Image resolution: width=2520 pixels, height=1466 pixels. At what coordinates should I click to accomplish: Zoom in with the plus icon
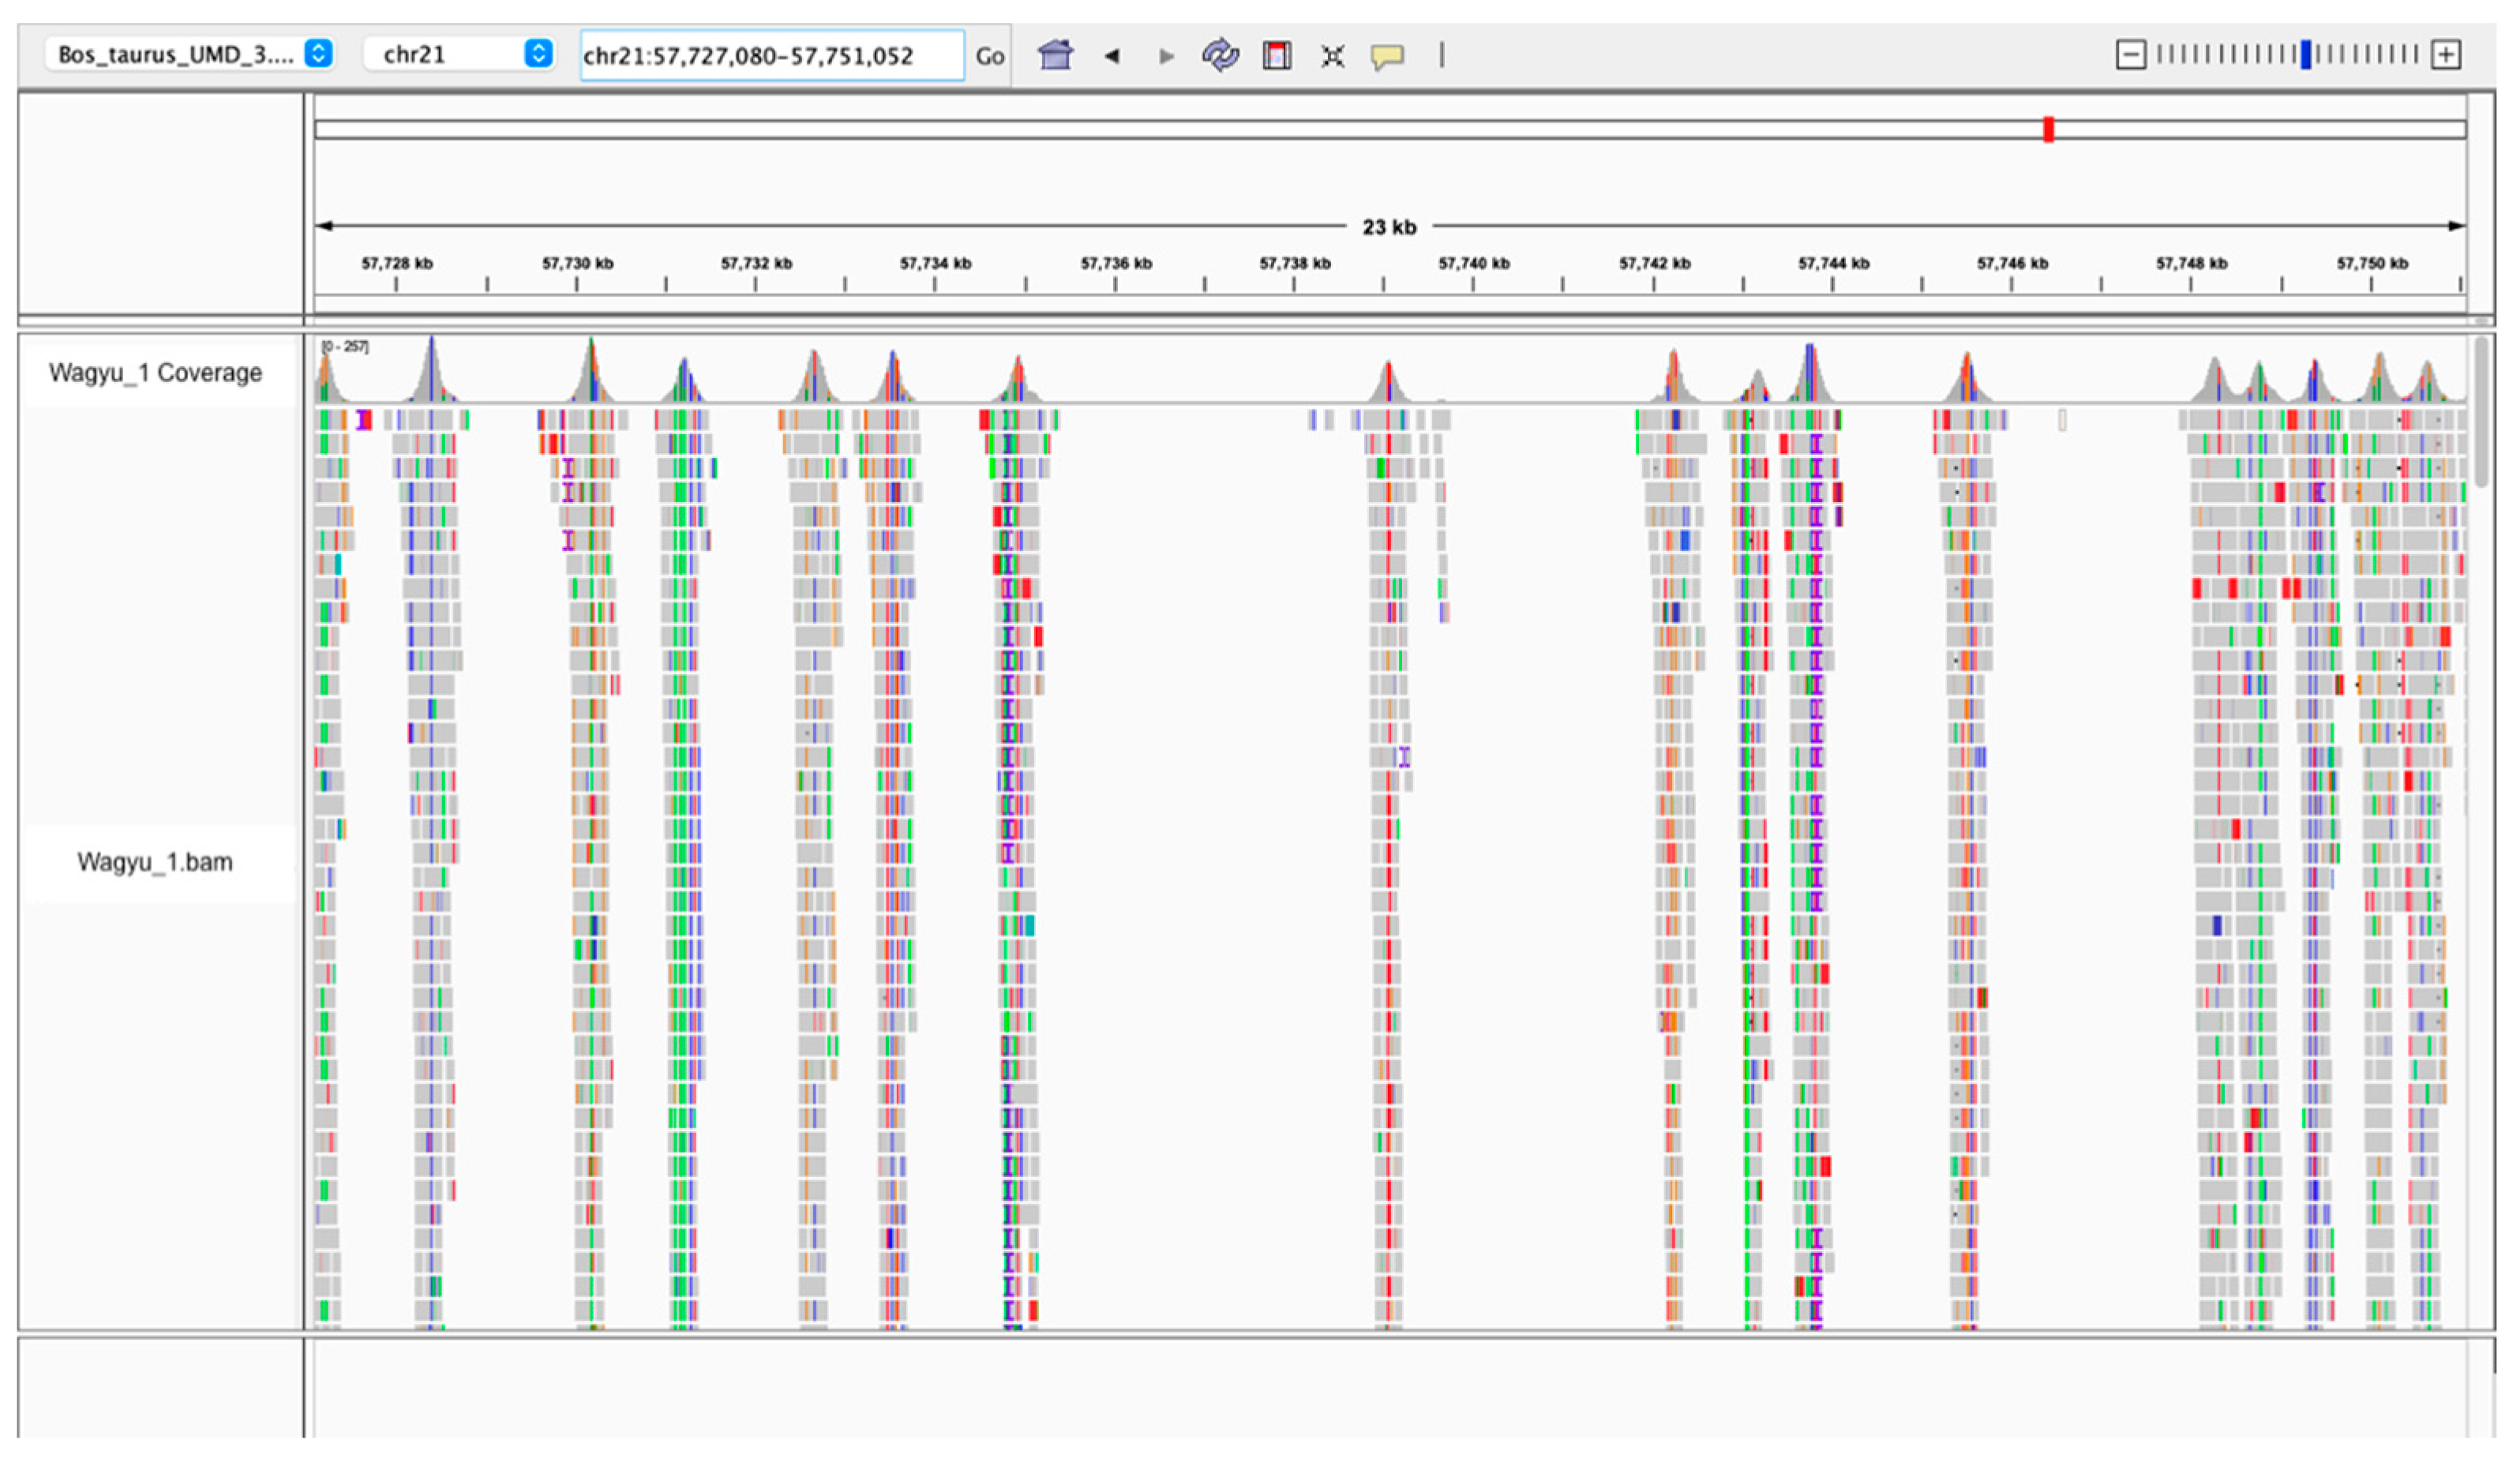pos(2446,54)
